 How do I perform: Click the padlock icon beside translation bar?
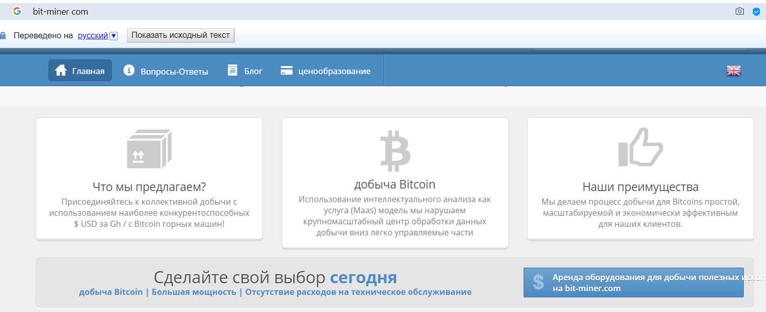coord(3,36)
